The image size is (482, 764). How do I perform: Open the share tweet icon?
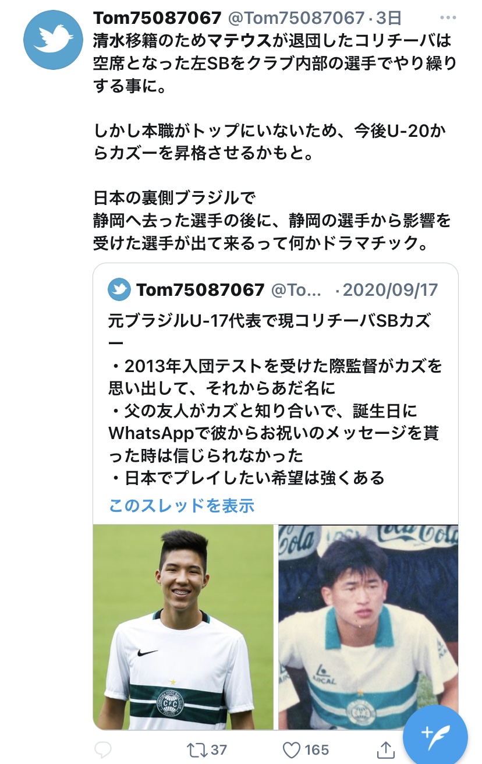click(x=387, y=749)
